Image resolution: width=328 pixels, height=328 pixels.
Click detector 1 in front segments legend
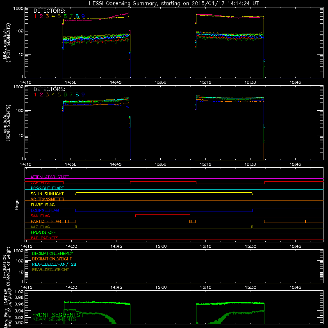35,16
